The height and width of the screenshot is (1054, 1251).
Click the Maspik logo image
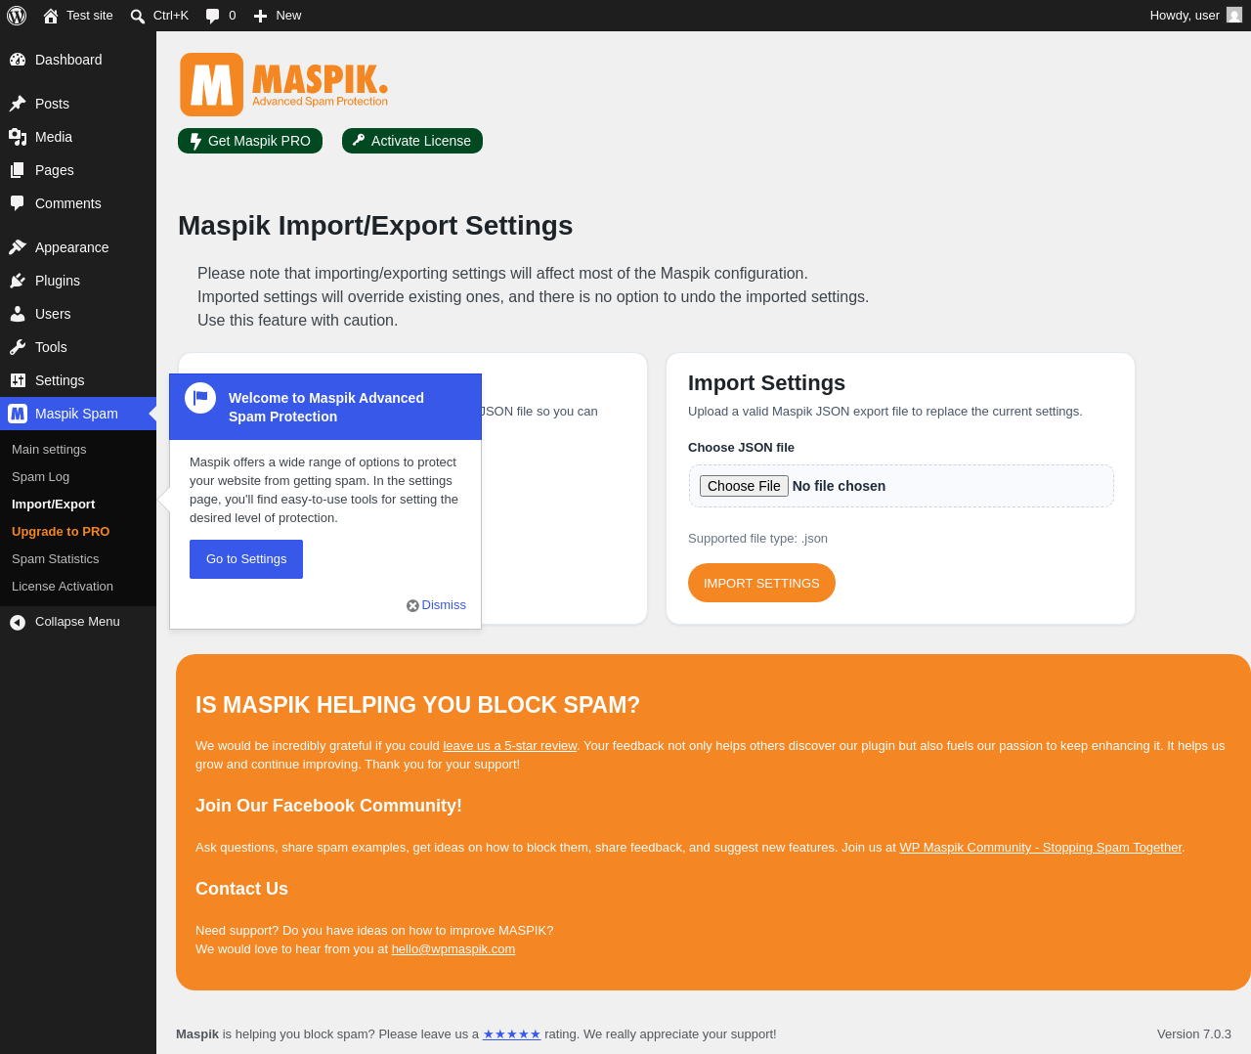pos(284,85)
